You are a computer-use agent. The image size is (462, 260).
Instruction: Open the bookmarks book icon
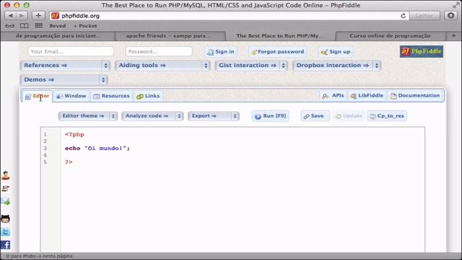click(x=24, y=26)
